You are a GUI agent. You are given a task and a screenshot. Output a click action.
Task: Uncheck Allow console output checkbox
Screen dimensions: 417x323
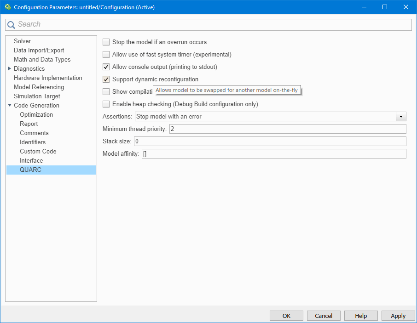coord(106,67)
